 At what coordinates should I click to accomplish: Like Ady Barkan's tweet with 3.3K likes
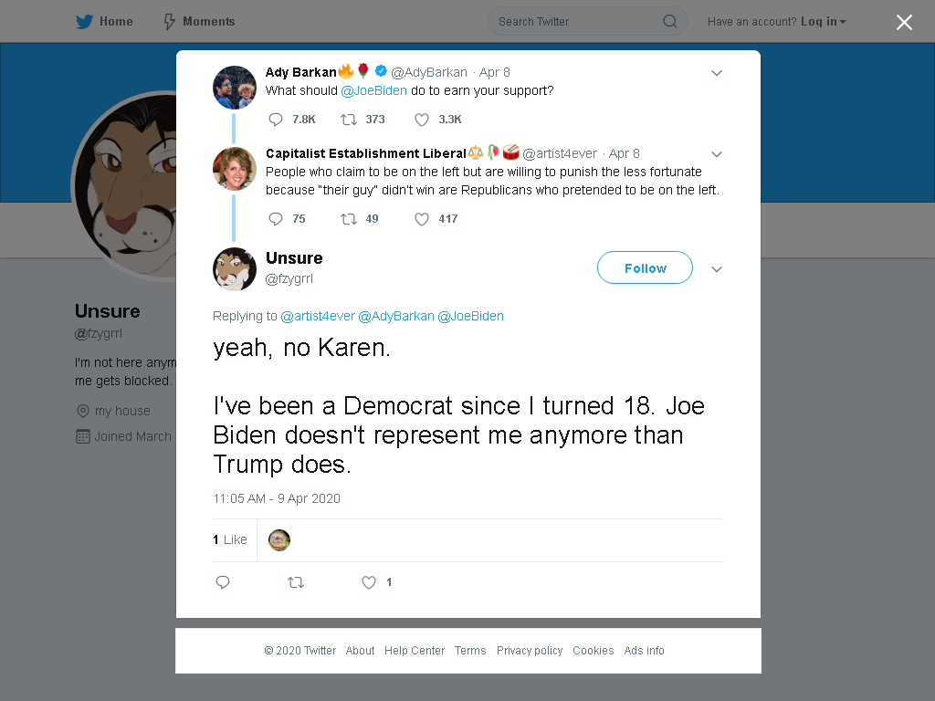(x=422, y=120)
